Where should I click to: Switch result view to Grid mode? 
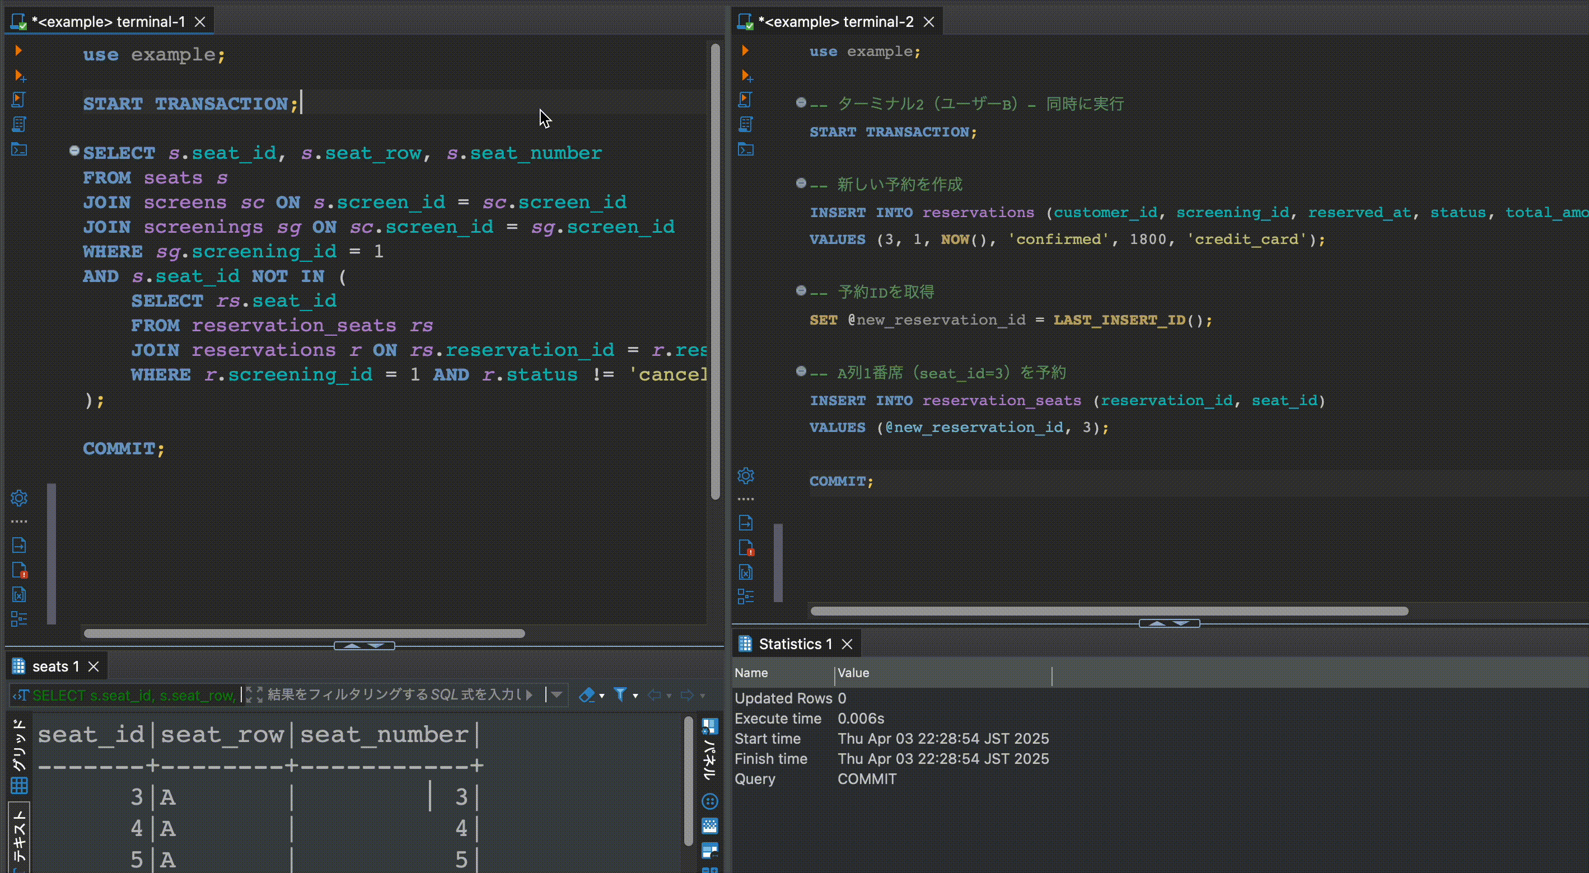click(x=19, y=757)
